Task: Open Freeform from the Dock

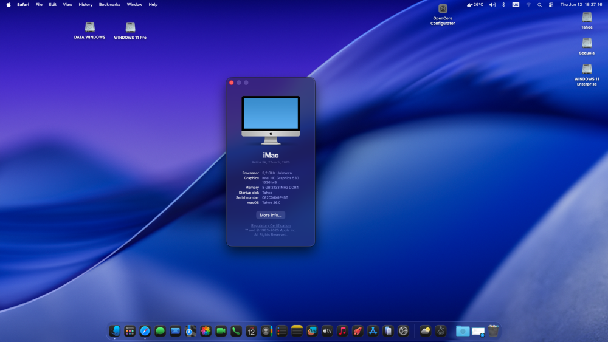Action: click(x=312, y=331)
